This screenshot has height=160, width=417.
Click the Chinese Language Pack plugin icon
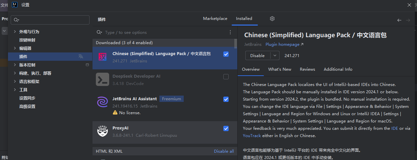point(103,57)
